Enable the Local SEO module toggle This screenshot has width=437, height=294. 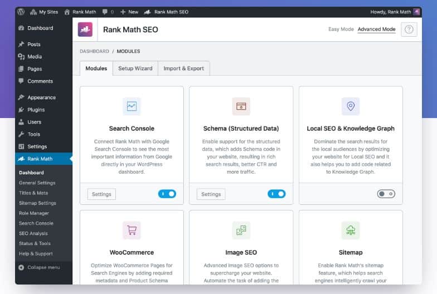[386, 194]
